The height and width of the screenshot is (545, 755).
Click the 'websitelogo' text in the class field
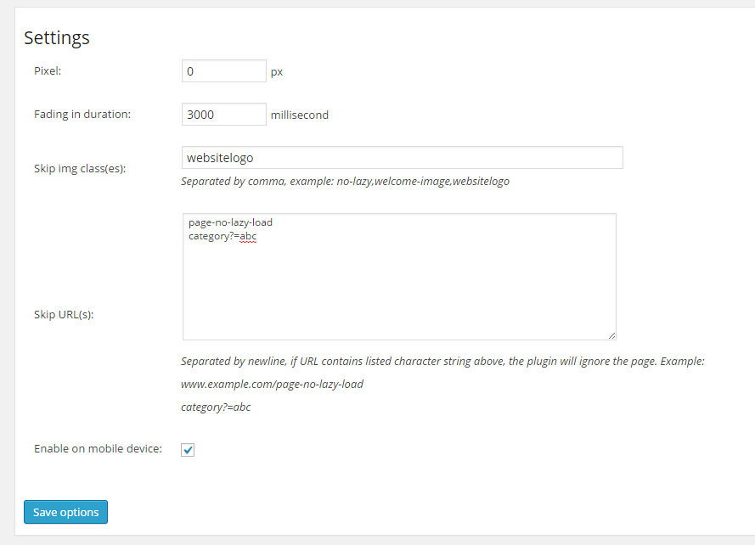(x=220, y=158)
